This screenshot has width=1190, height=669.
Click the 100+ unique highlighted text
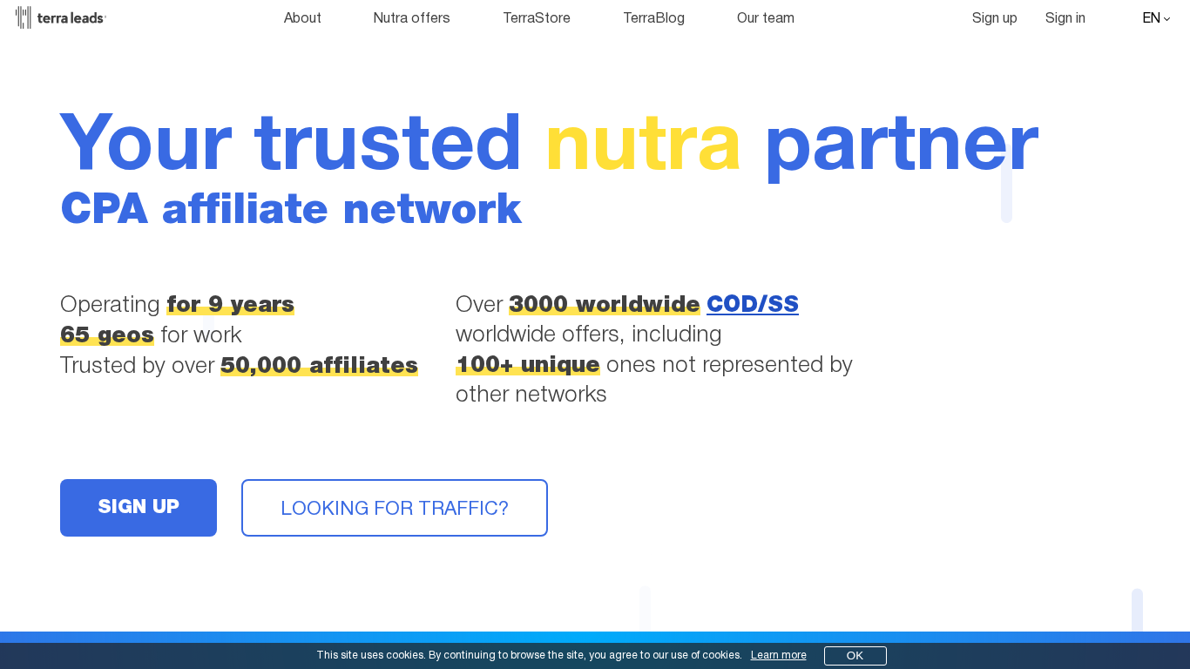coord(528,365)
